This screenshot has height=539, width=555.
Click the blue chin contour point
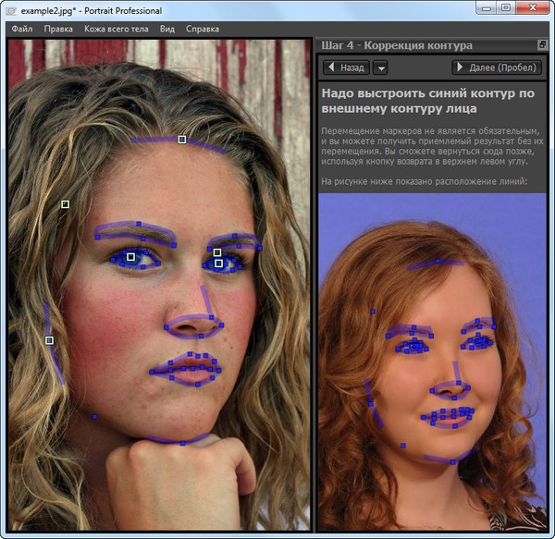coord(182,443)
